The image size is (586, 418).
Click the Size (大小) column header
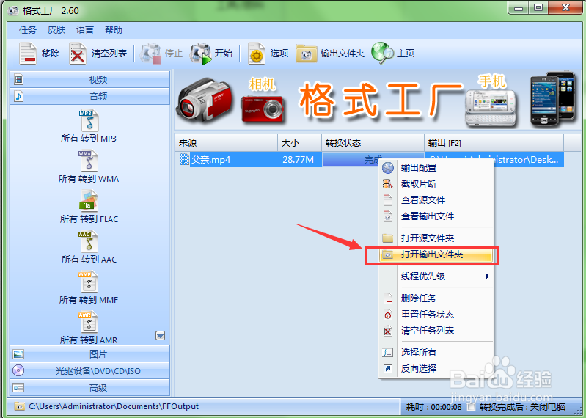(300, 143)
